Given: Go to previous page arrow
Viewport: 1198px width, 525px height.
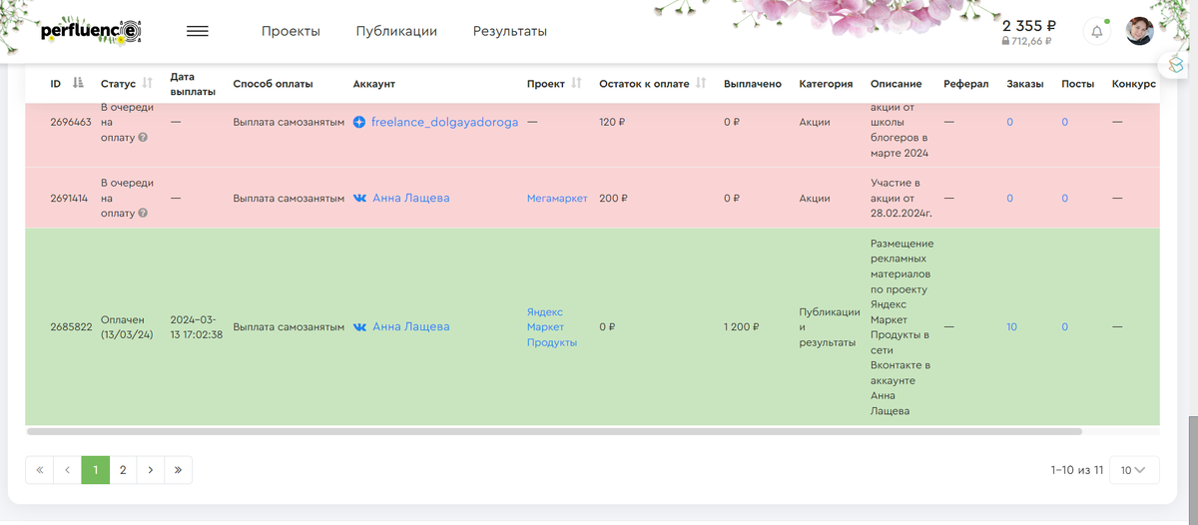Looking at the screenshot, I should click(x=67, y=470).
